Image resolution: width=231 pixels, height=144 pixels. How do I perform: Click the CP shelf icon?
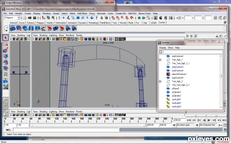click(x=62, y=28)
